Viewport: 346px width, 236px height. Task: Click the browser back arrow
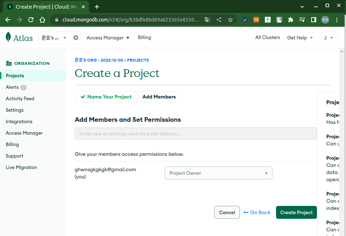(8, 20)
